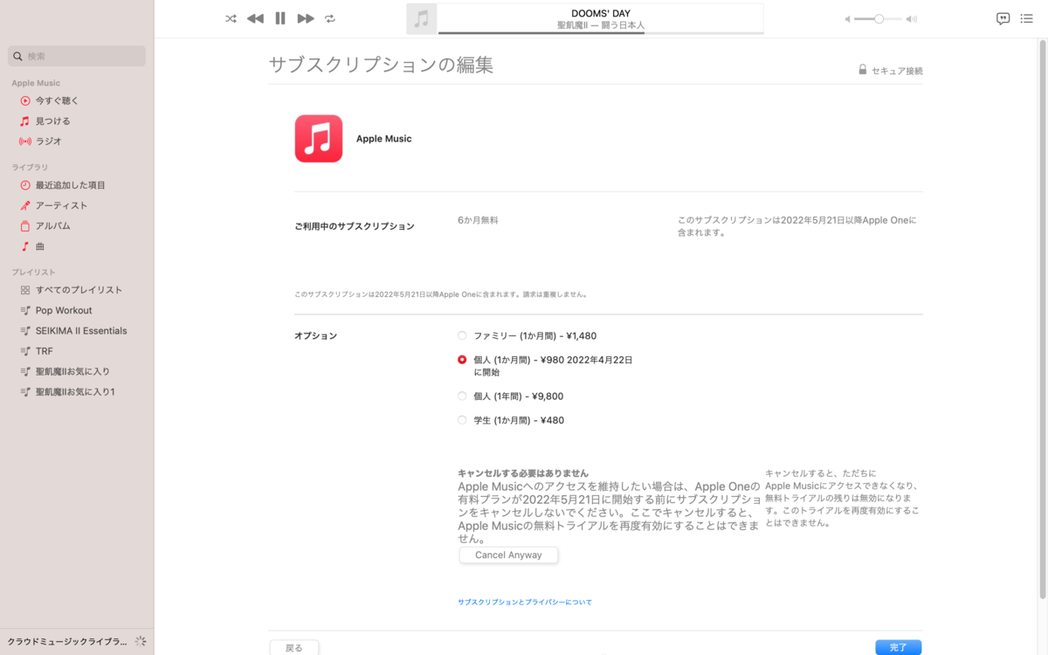Pause the current song
This screenshot has width=1048, height=655.
click(280, 18)
